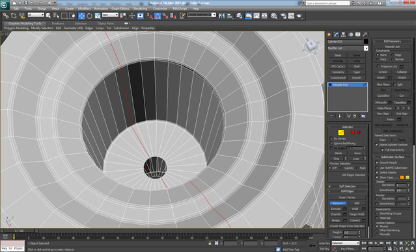Open the Modifier List dropdown
The image size is (416, 252).
pyautogui.click(x=366, y=48)
